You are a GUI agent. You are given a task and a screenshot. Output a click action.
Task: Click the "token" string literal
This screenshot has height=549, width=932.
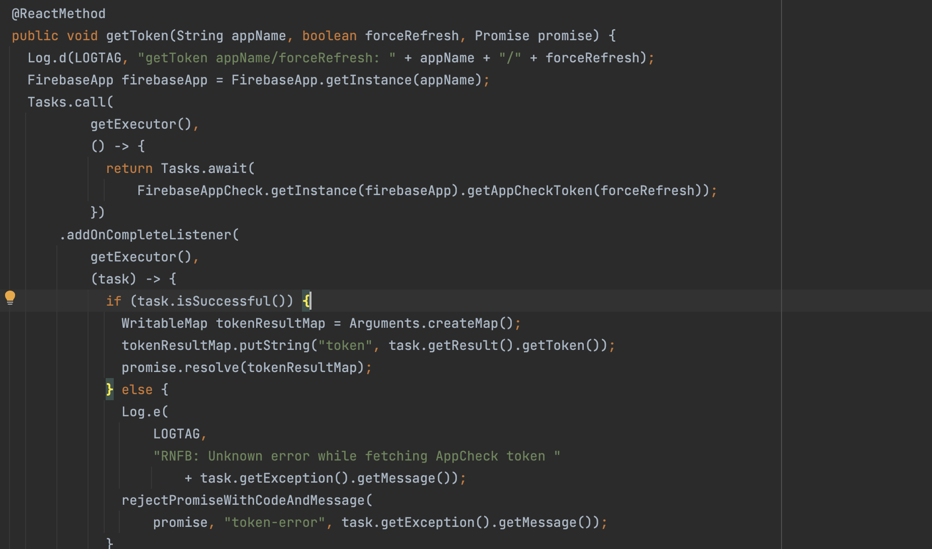[x=345, y=345]
